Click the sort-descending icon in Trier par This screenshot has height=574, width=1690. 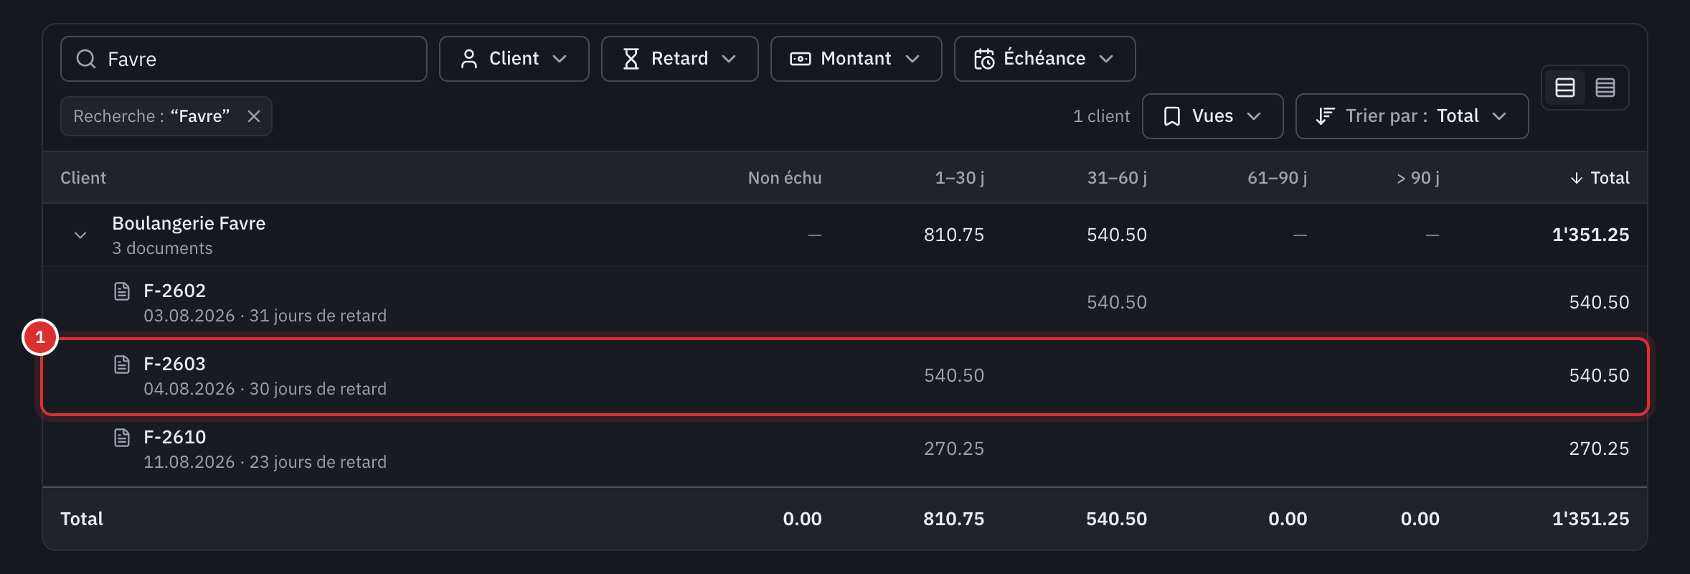(1326, 116)
